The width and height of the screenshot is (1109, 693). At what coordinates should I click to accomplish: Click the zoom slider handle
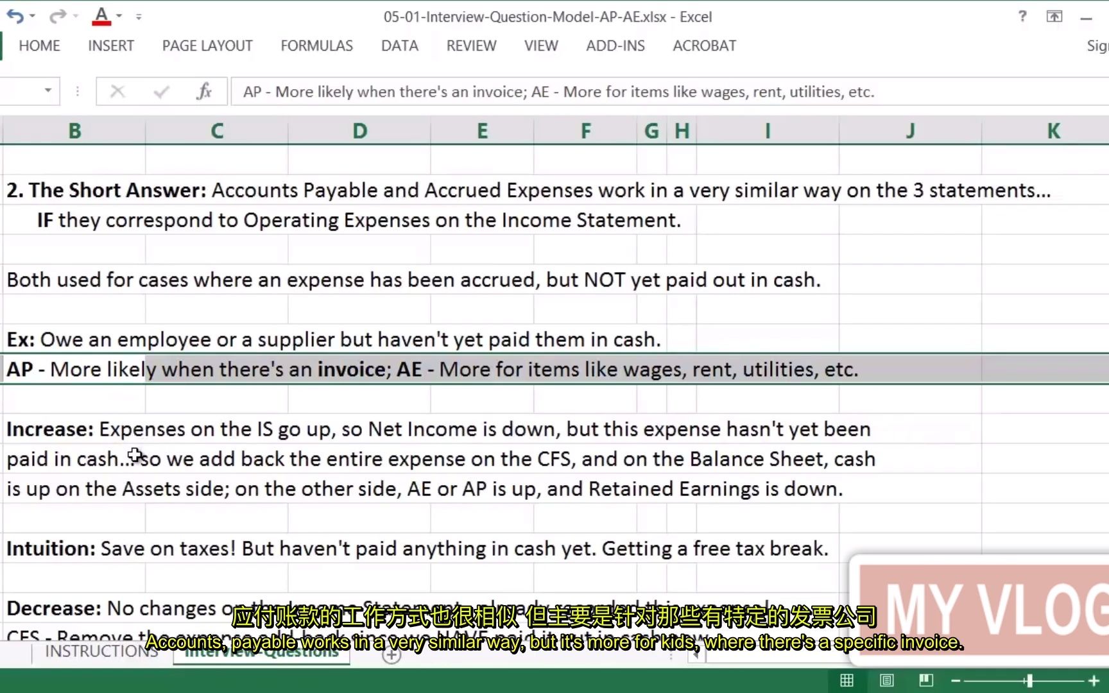[x=1029, y=681]
